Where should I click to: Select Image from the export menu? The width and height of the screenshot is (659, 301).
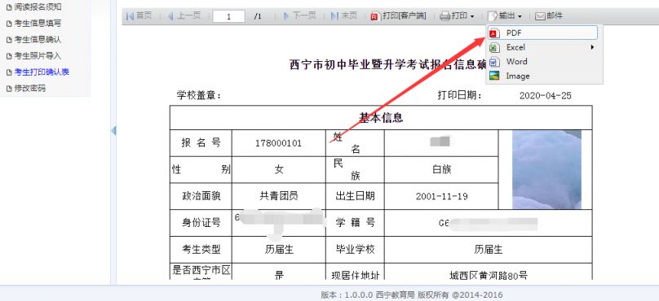pyautogui.click(x=543, y=76)
